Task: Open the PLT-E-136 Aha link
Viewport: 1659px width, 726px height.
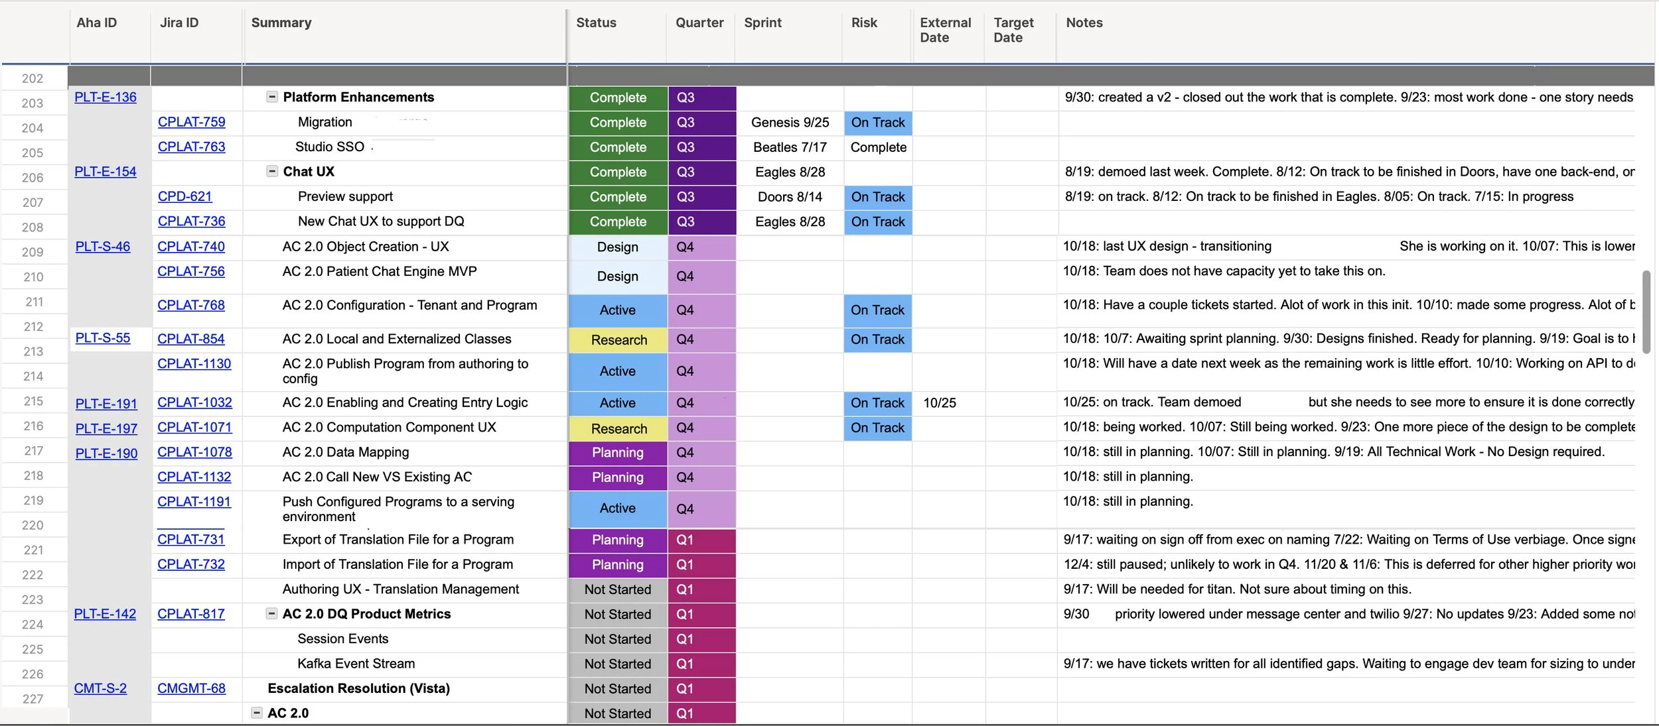Action: coord(105,97)
